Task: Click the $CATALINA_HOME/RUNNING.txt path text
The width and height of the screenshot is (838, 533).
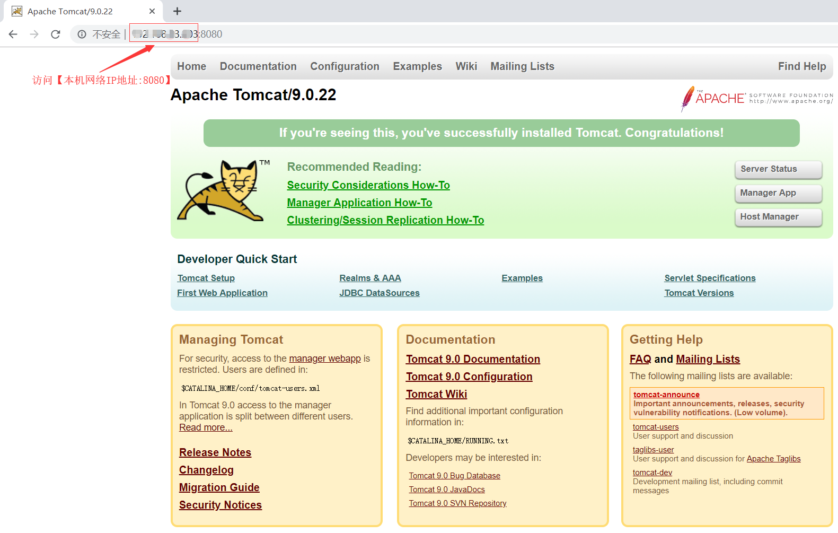Action: pyautogui.click(x=458, y=441)
